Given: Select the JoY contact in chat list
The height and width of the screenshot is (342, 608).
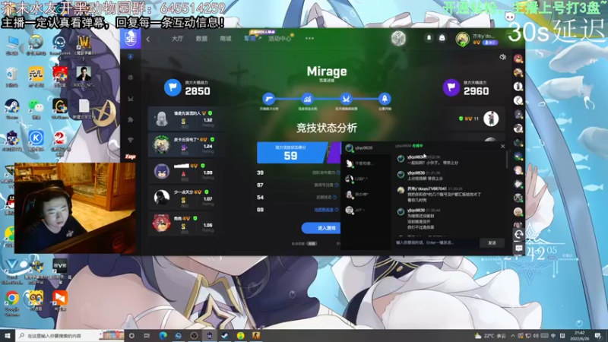Looking at the screenshot, I should [x=366, y=210].
